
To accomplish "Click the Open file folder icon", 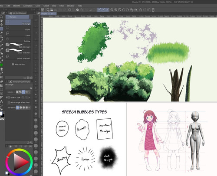I will coord(52,10).
